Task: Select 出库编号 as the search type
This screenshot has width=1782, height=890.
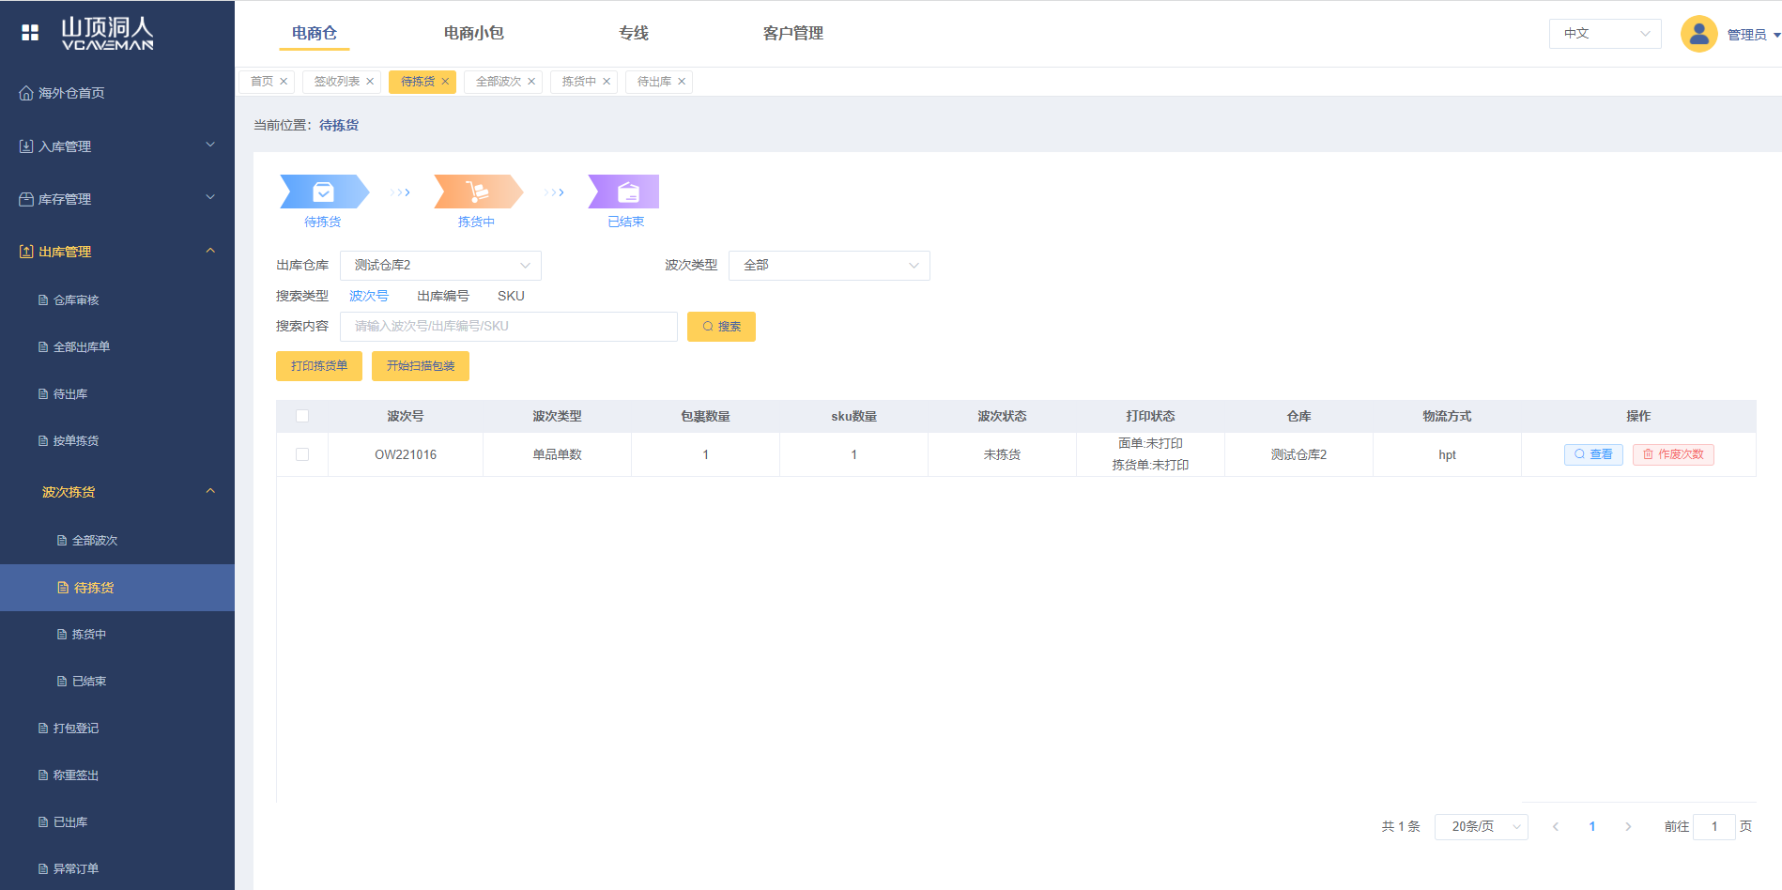Action: pos(443,296)
